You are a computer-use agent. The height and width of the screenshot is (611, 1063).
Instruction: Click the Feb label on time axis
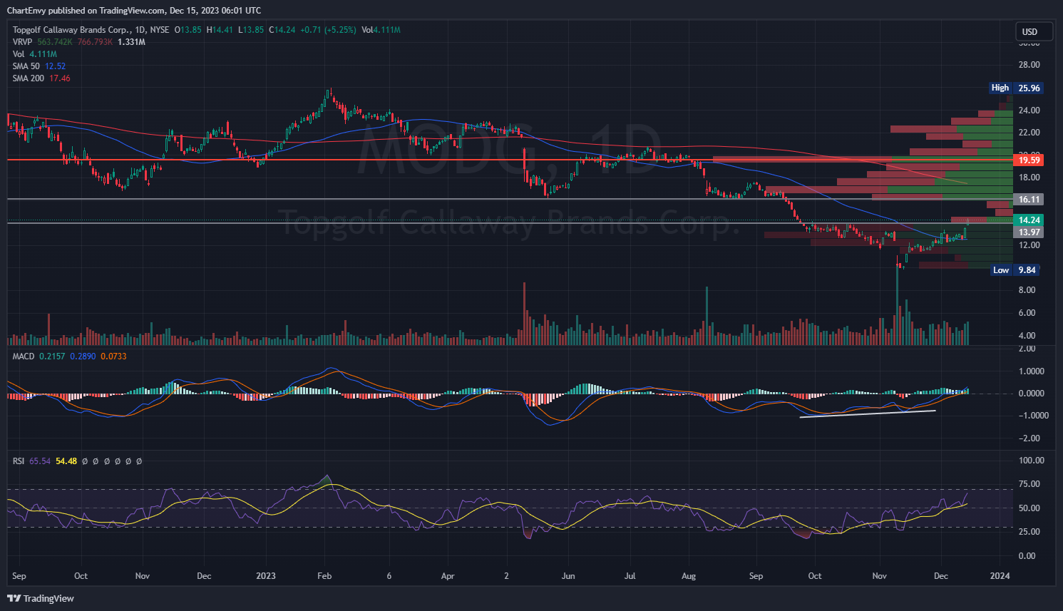324,576
